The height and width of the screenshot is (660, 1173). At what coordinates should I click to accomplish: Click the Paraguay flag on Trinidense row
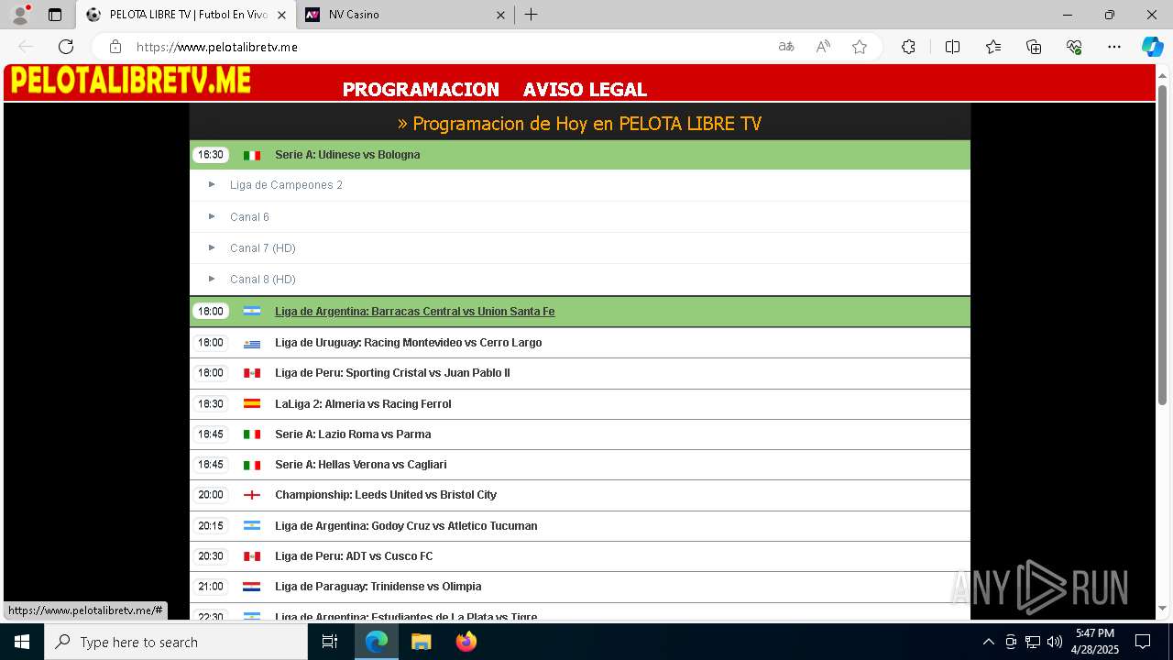(252, 587)
